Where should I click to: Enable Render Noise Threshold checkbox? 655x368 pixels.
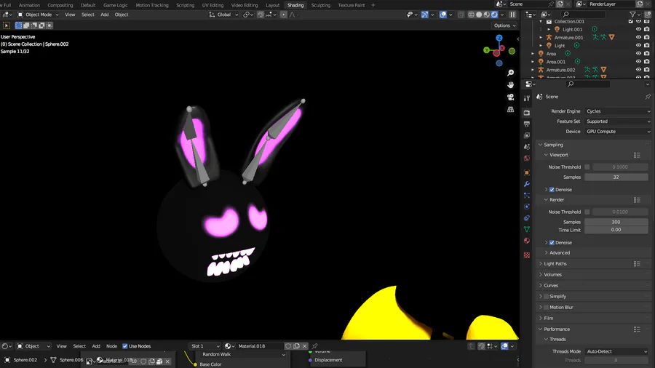(587, 212)
